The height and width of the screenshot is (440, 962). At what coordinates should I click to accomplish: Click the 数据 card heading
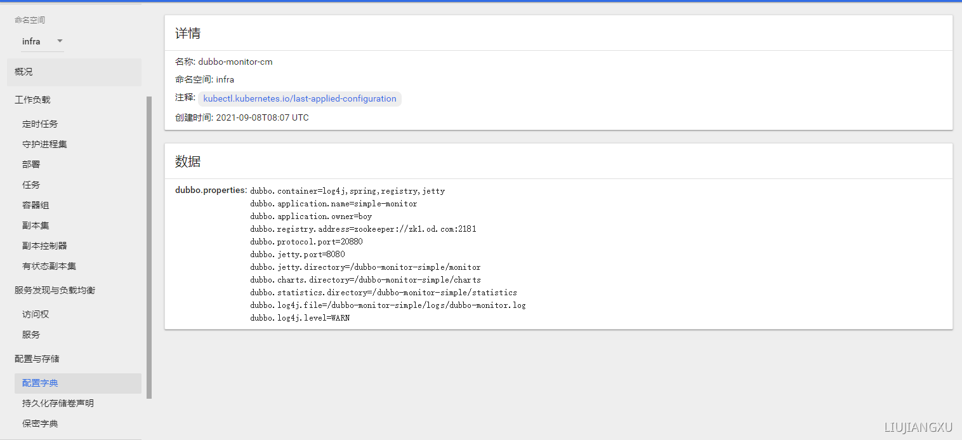point(188,161)
